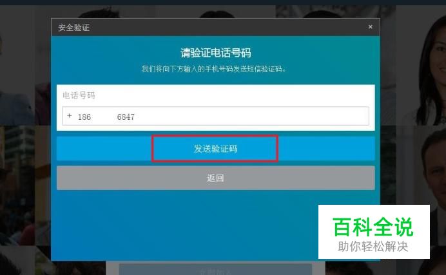Click the dark strip at page top
This screenshot has height=275, width=446.
[x=223, y=3]
